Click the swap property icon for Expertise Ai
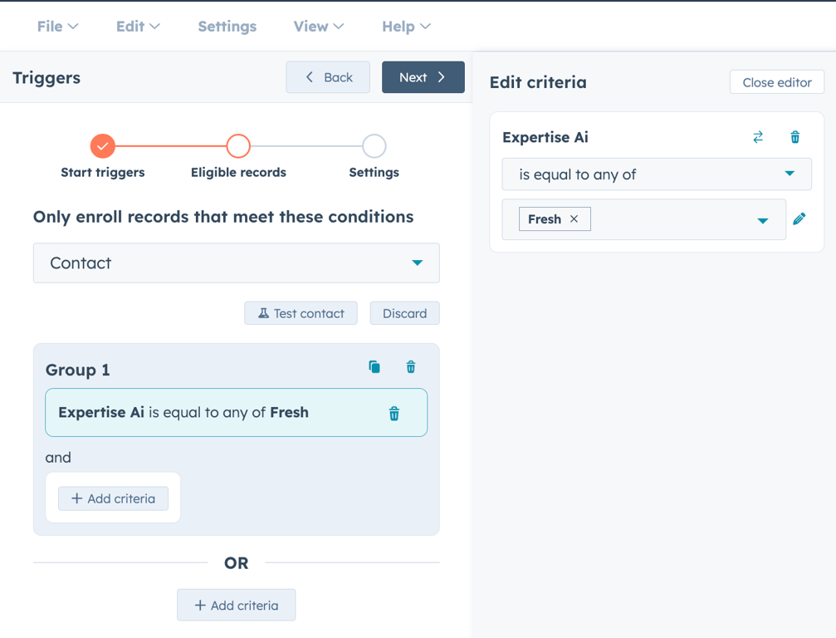Image resolution: width=836 pixels, height=638 pixels. [x=758, y=138]
